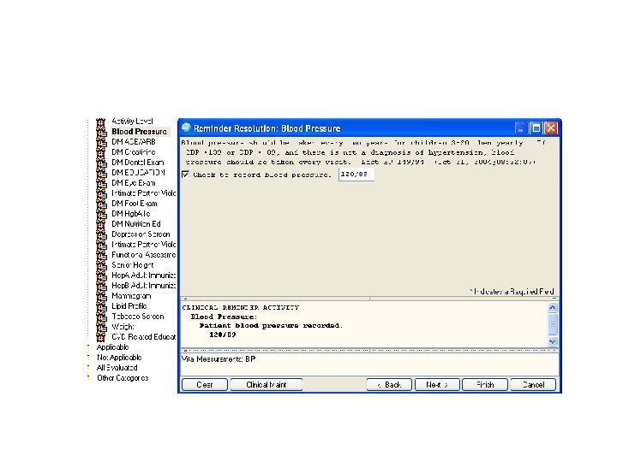The width and height of the screenshot is (617, 462).
Task: Click the reminder icon beside DM EDUCATION
Action: coord(101,173)
